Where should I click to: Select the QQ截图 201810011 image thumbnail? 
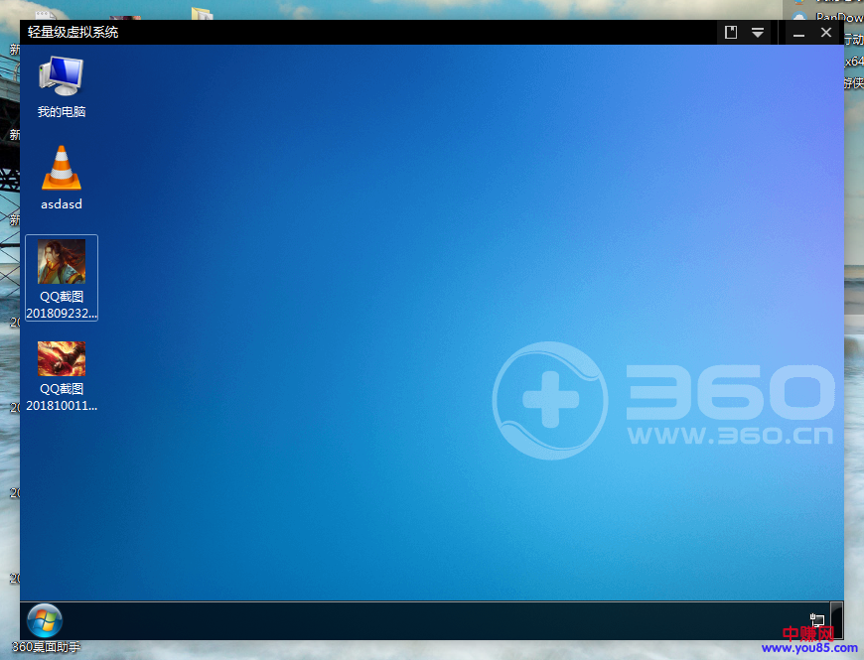point(62,358)
